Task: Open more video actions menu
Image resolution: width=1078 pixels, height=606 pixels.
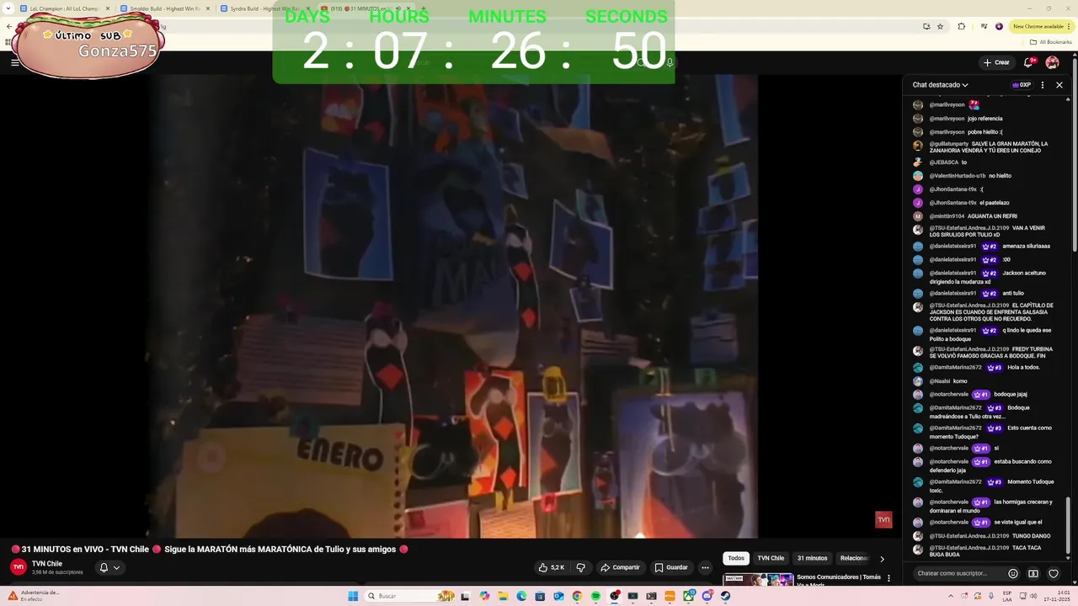Action: pos(705,567)
